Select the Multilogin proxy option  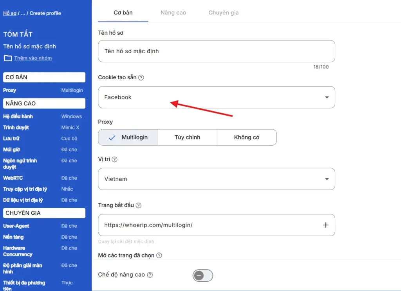click(x=128, y=137)
